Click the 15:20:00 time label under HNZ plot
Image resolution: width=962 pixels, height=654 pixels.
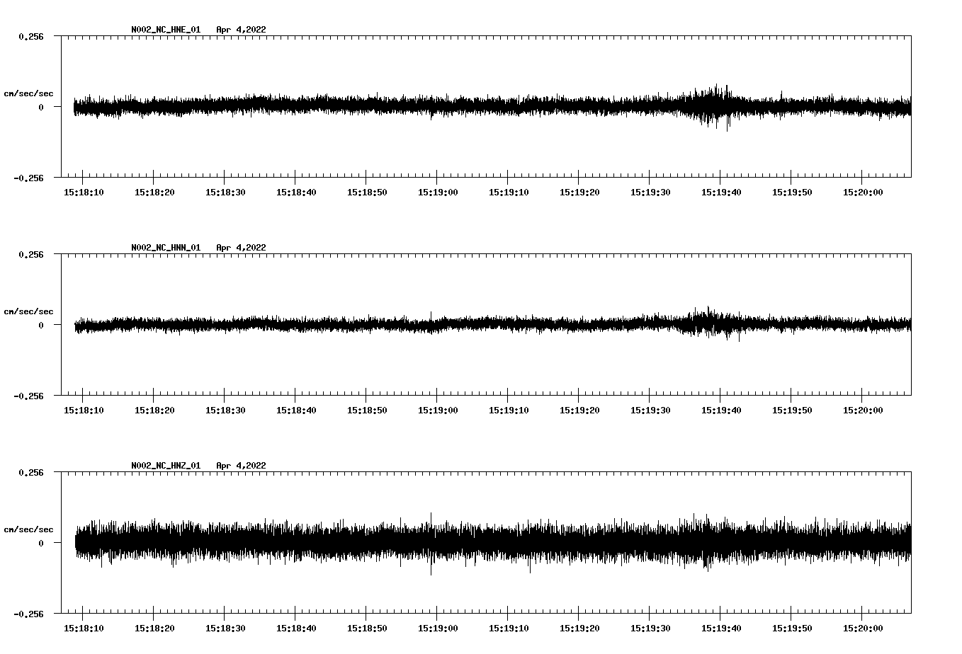pyautogui.click(x=863, y=628)
